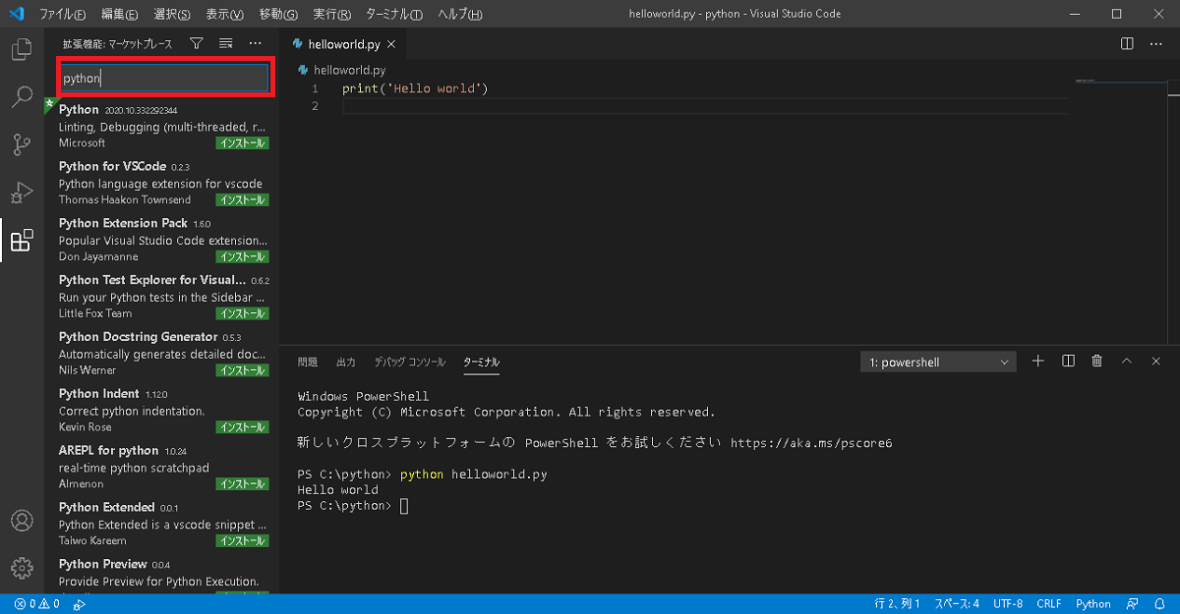
Task: Switch to the デバッグ コンソール tab
Action: [x=409, y=362]
